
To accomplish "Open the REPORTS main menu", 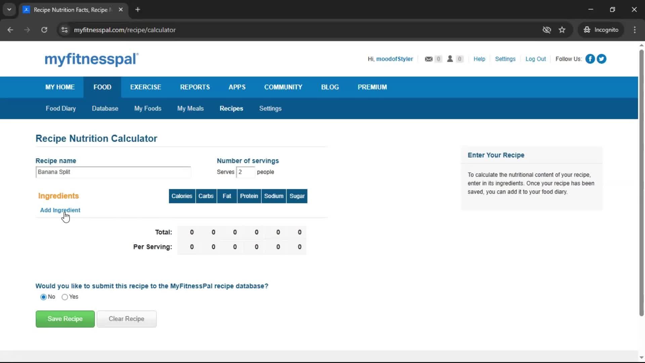I will (195, 87).
